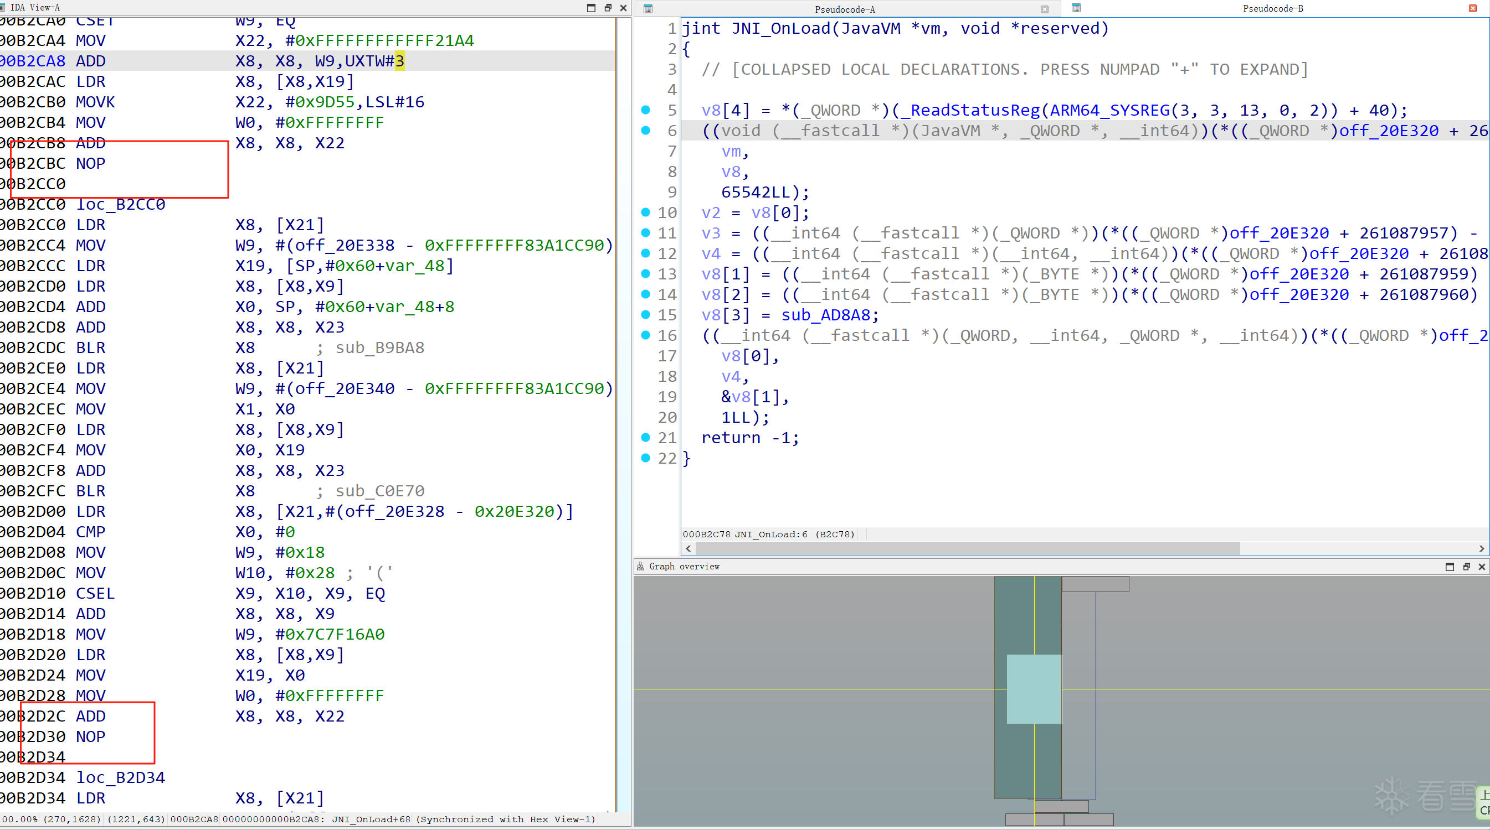1490x830 pixels.
Task: Click the Graph overview panel icon
Action: (640, 567)
